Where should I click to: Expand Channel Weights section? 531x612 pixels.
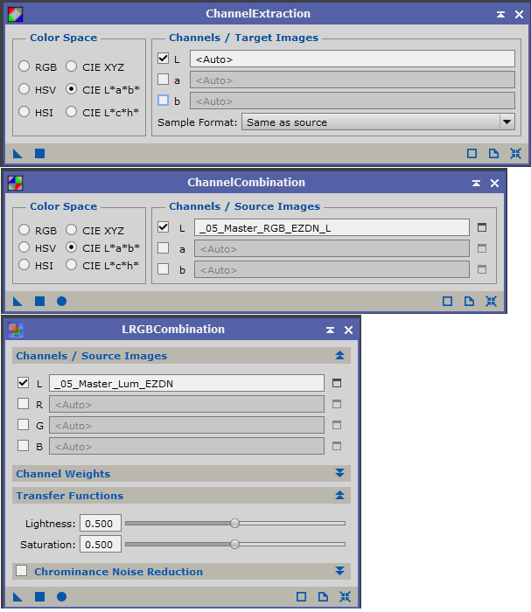tap(339, 473)
